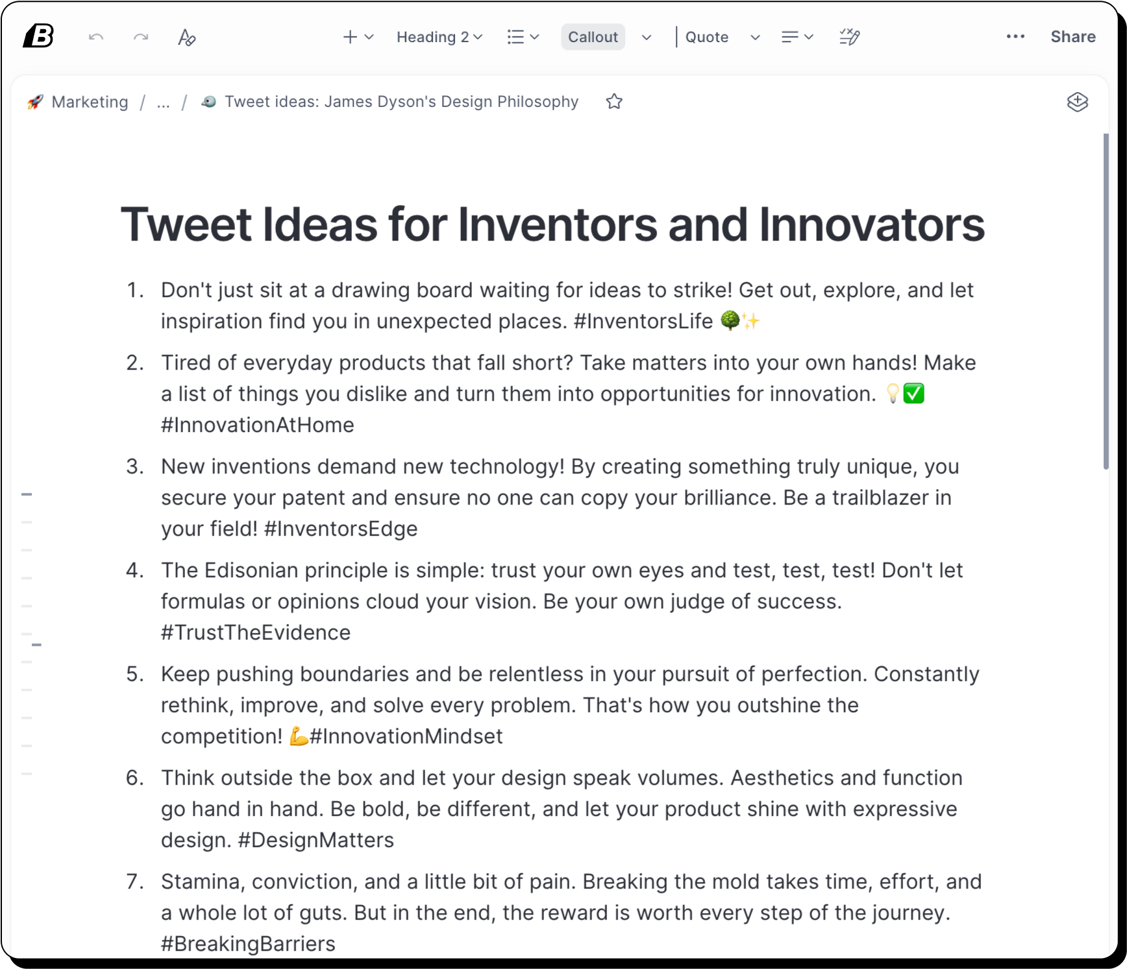The width and height of the screenshot is (1127, 969).
Task: Open the more options ellipsis menu
Action: point(1014,37)
